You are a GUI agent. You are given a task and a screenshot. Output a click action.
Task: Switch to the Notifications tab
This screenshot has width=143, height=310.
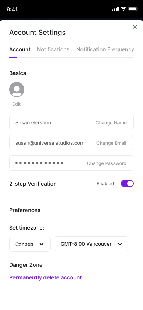(x=53, y=49)
